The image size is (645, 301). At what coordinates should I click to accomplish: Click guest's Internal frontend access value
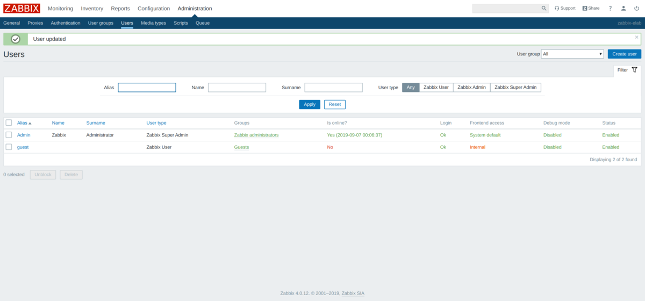tap(477, 147)
